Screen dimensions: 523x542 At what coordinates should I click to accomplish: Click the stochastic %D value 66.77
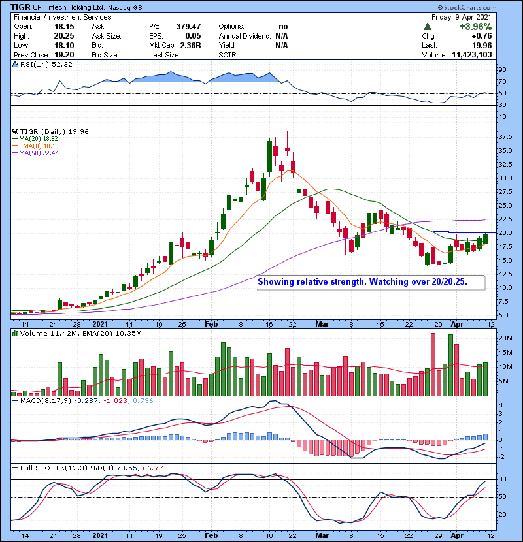tap(152, 468)
